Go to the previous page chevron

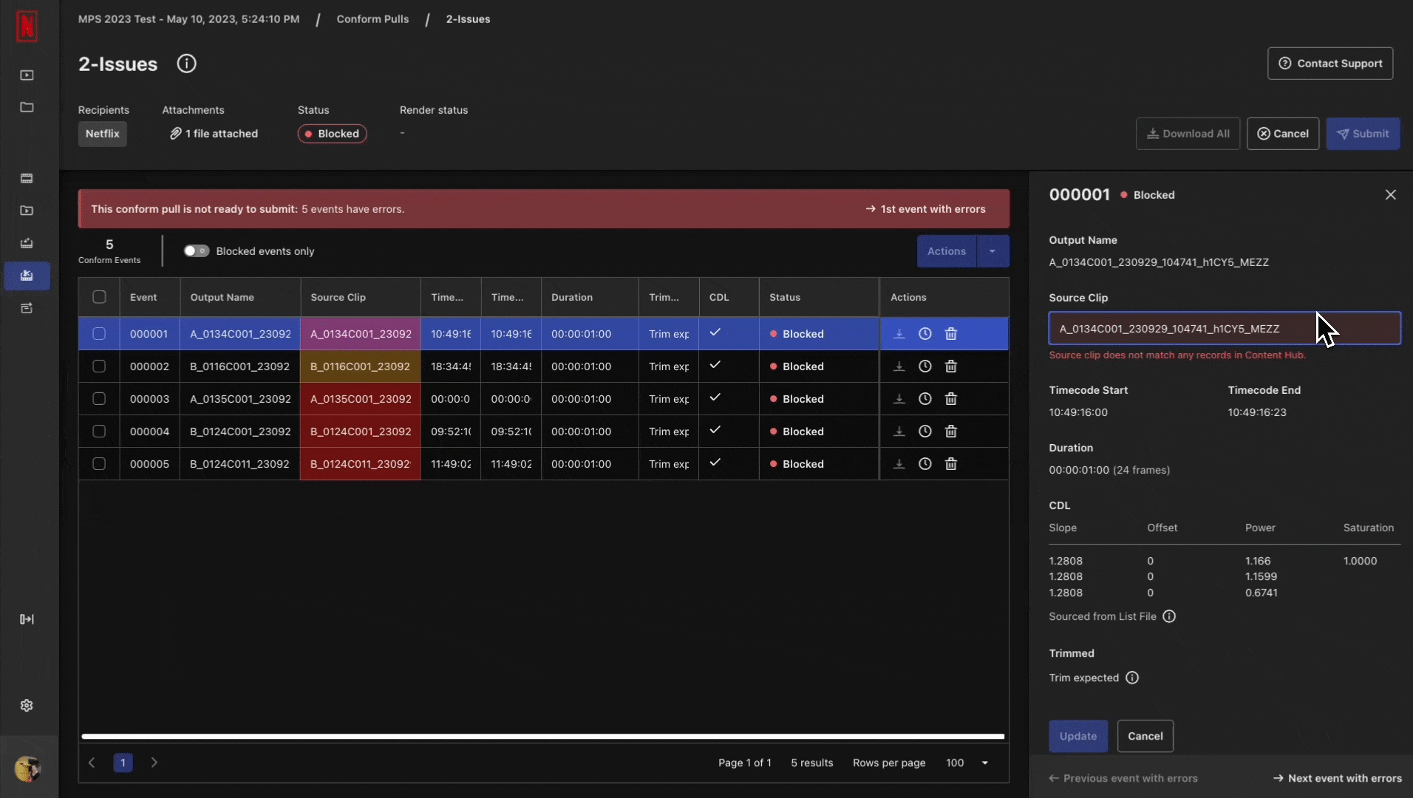click(92, 763)
